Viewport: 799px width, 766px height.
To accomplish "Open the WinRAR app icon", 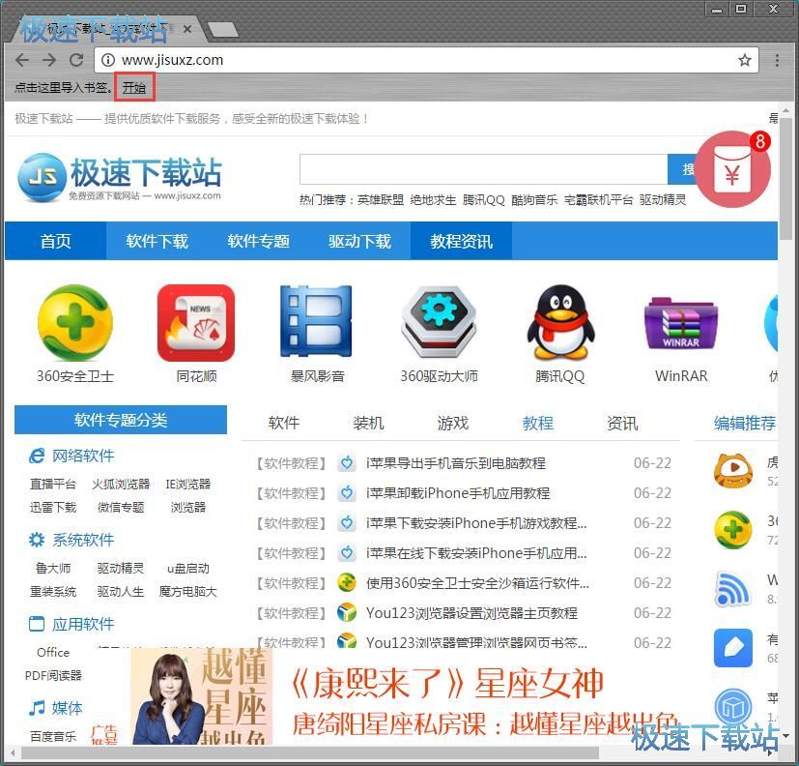I will [681, 323].
